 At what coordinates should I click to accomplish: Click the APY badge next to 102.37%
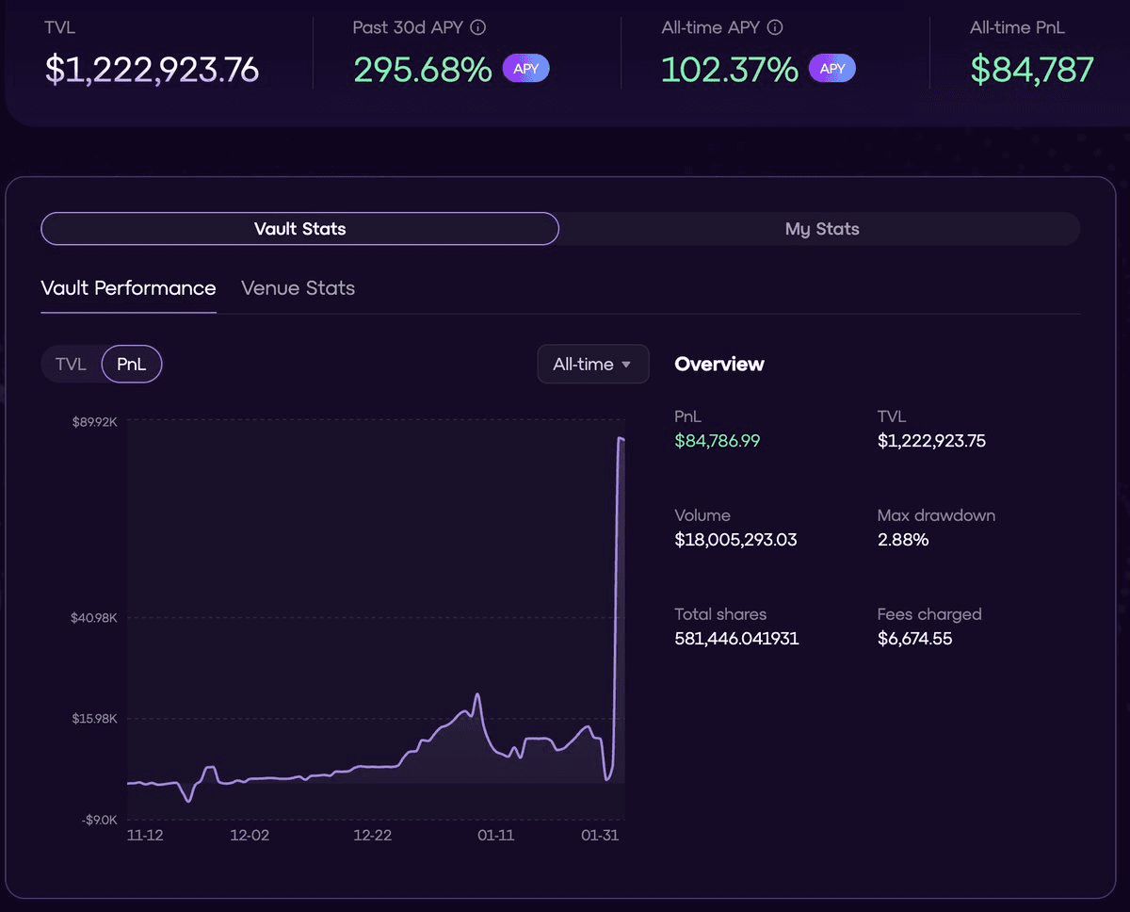click(x=831, y=69)
